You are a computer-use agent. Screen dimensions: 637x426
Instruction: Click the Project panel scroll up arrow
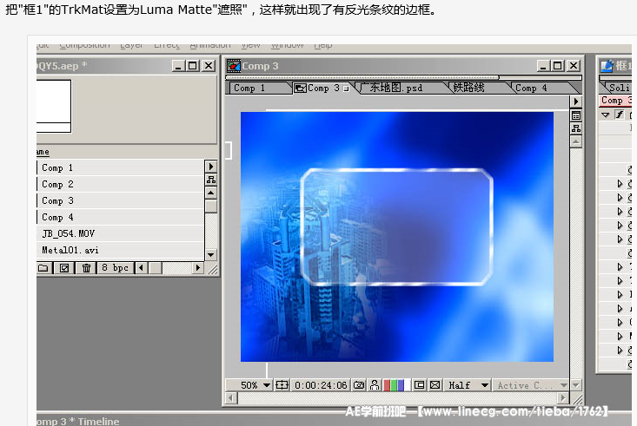click(211, 193)
